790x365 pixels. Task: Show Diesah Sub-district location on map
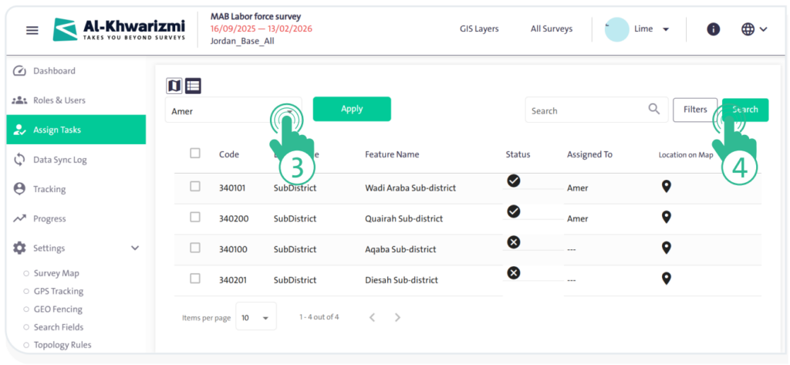coord(667,279)
